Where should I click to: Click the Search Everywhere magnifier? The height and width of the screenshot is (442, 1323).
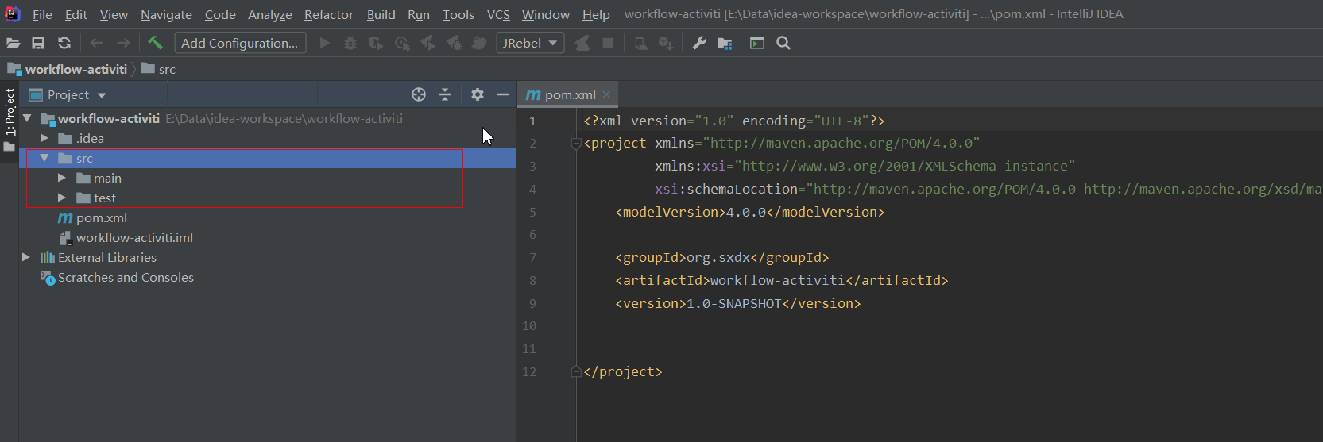[x=783, y=43]
